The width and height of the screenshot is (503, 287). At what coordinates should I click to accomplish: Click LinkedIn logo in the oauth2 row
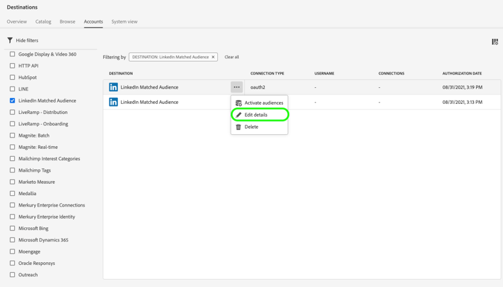tap(113, 87)
